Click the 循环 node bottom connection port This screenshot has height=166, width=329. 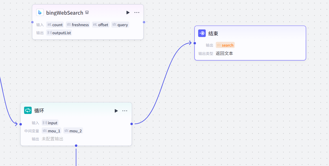click(x=76, y=146)
